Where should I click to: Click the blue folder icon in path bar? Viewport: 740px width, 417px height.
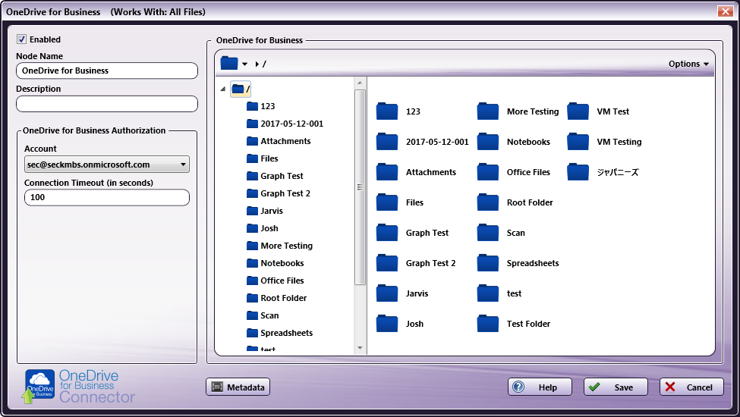pos(229,63)
